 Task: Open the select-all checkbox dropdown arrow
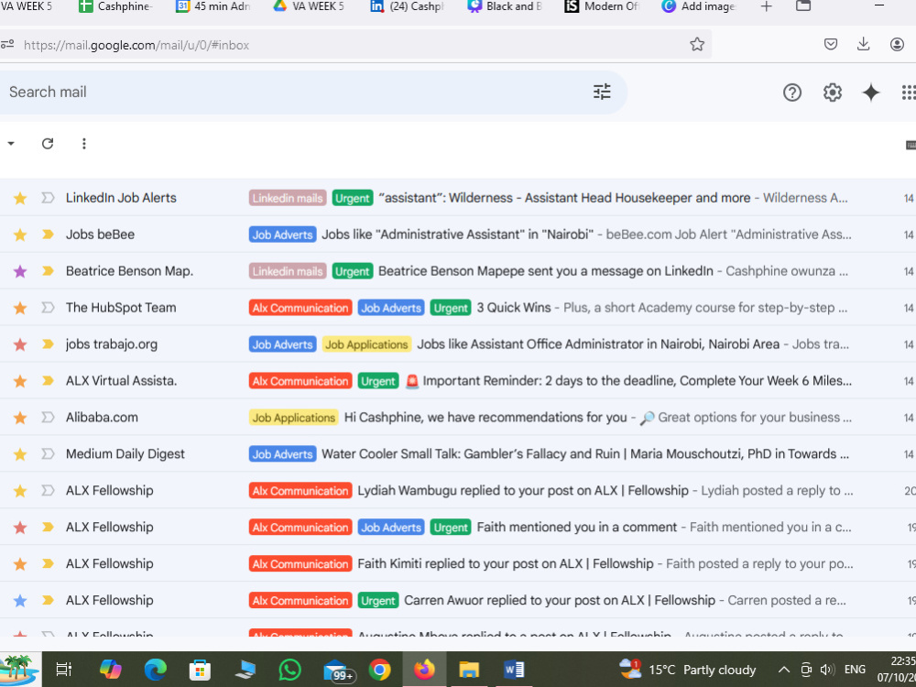click(x=10, y=144)
